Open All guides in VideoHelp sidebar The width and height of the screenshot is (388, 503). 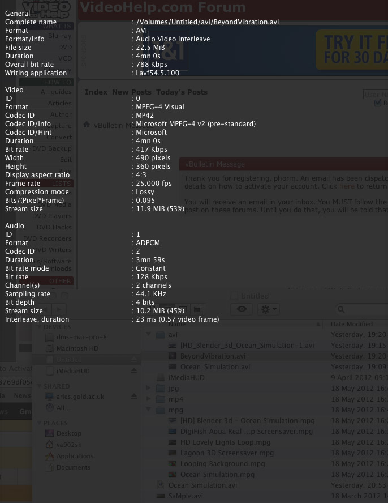pyautogui.click(x=56, y=92)
